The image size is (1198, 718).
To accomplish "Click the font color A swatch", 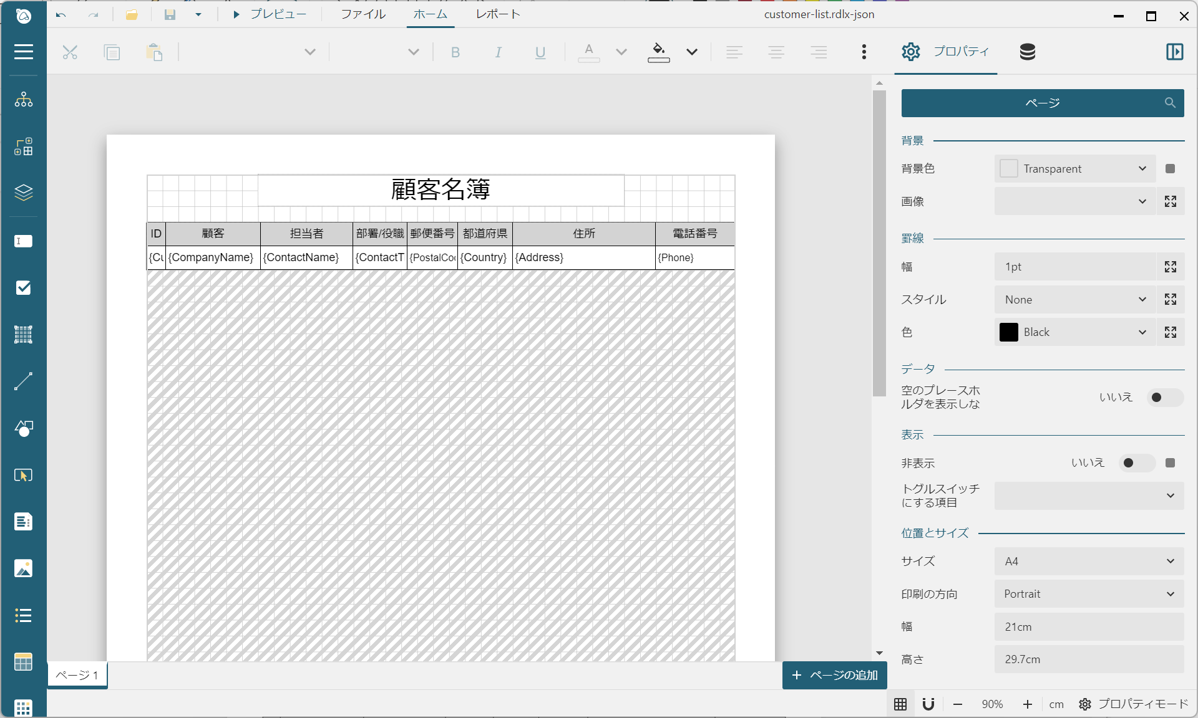I will 588,52.
